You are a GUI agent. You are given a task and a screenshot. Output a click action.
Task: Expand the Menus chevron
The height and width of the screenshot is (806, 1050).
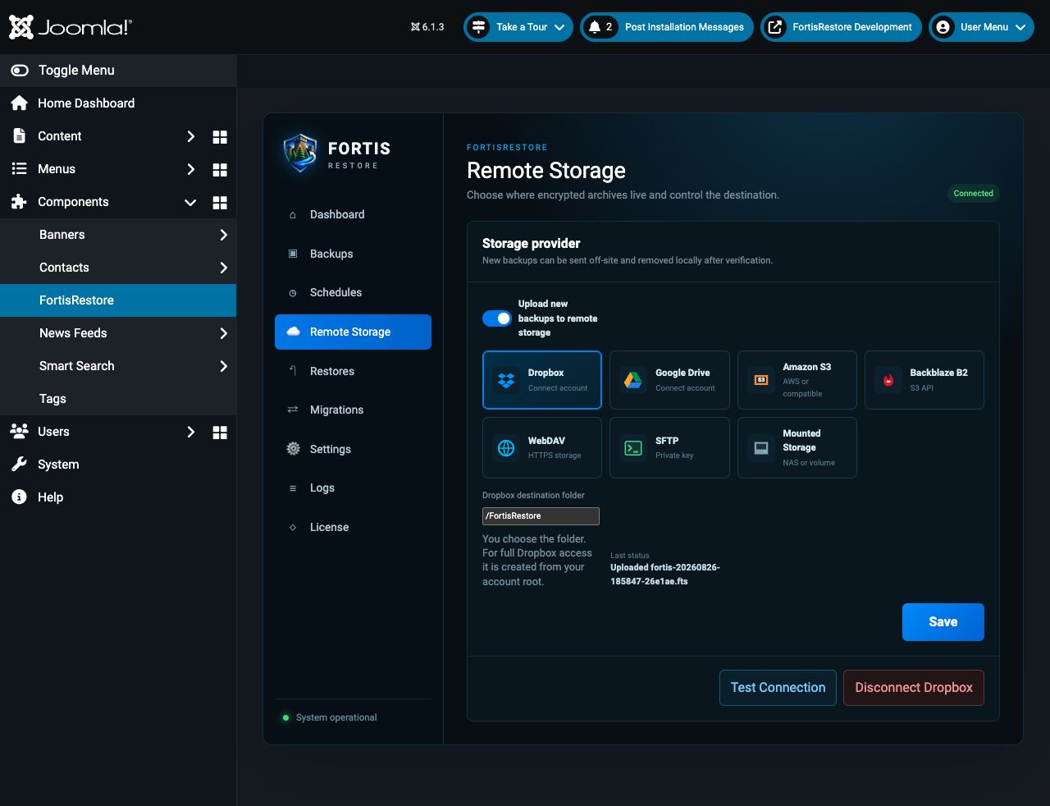(x=190, y=169)
